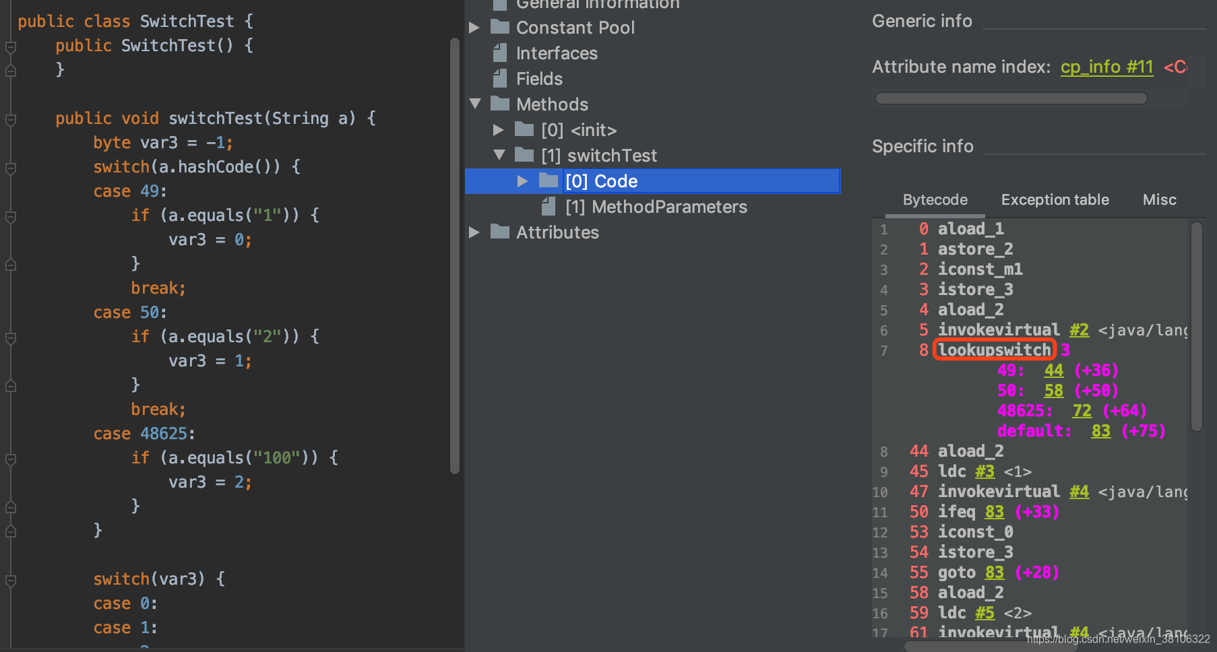Screen dimensions: 1217x652
Task: Click the [1] switchTest folder icon
Action: (524, 155)
